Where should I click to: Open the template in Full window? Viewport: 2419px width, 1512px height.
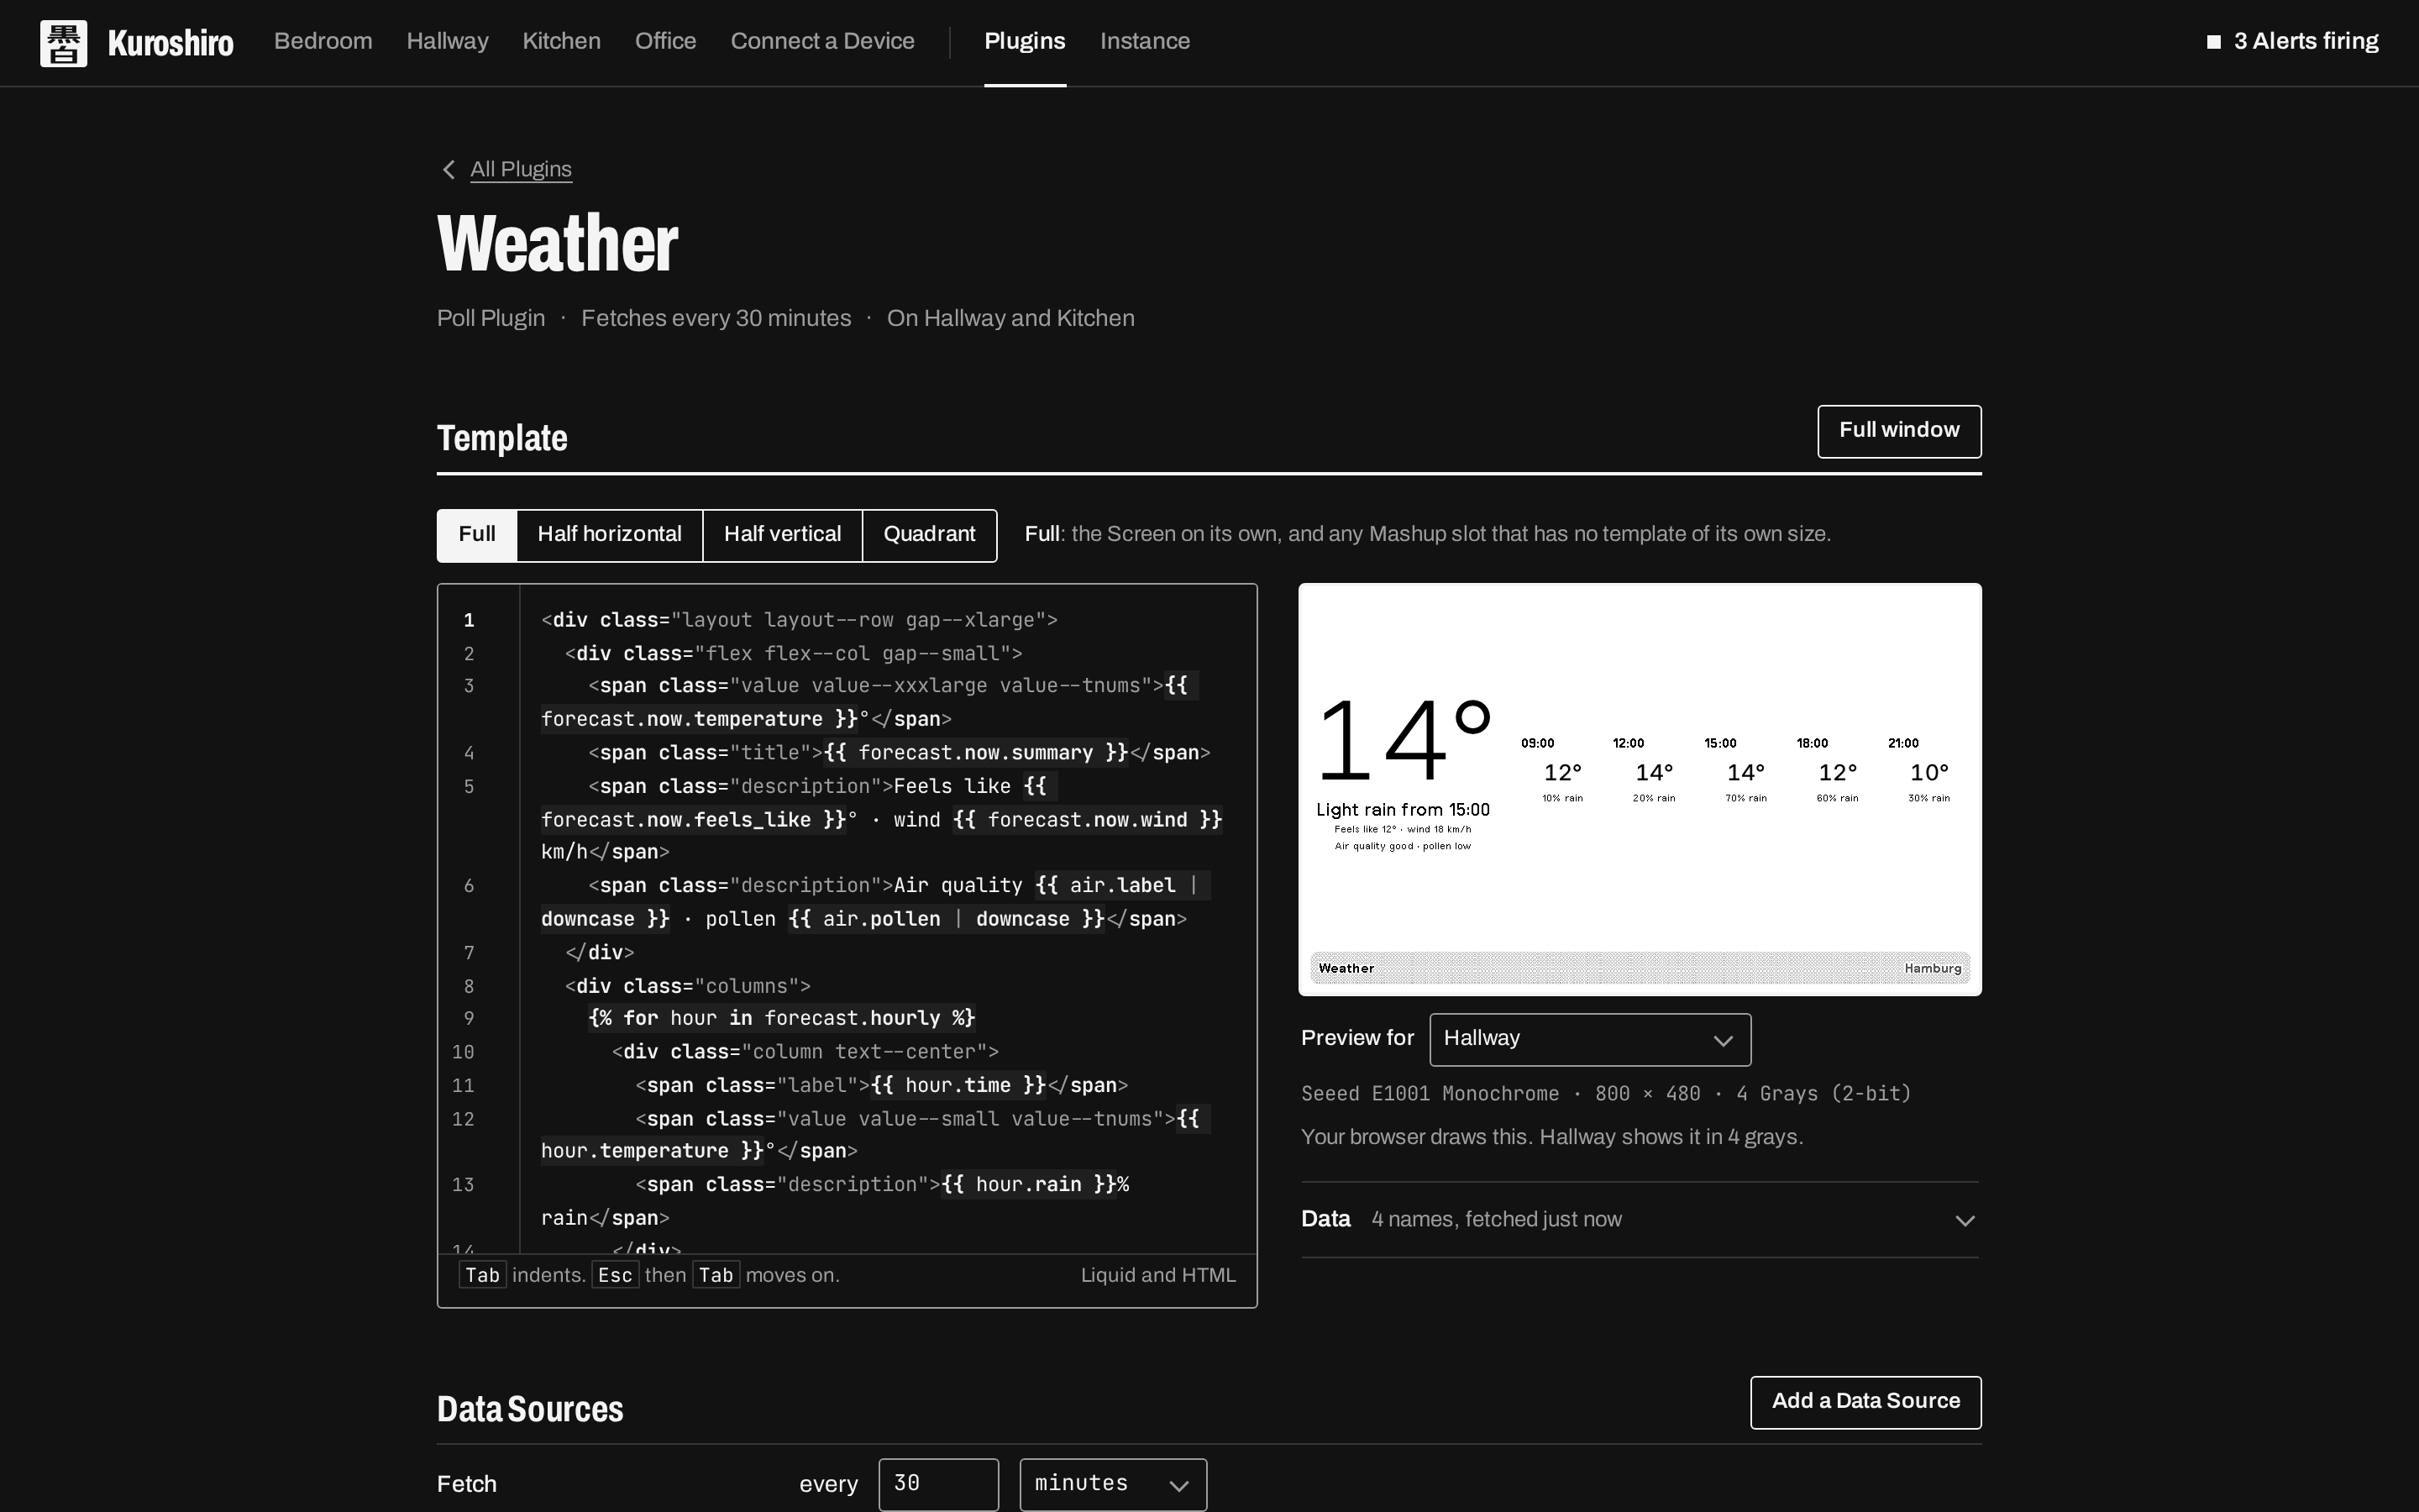[x=1898, y=431]
